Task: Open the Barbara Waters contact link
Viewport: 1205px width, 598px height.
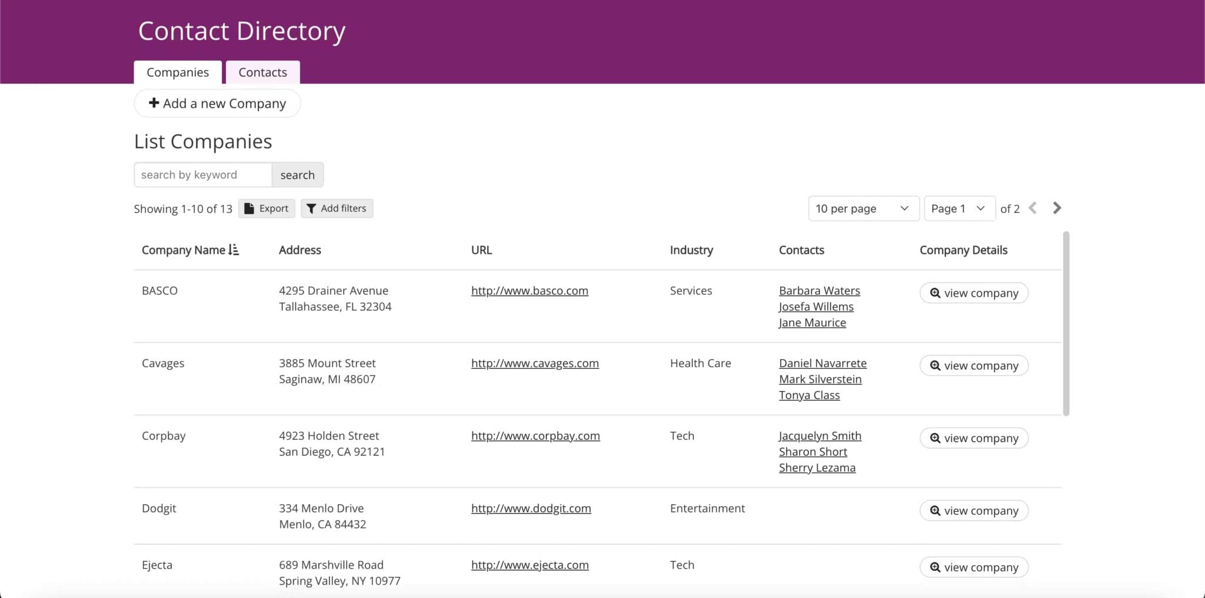Action: (x=819, y=290)
